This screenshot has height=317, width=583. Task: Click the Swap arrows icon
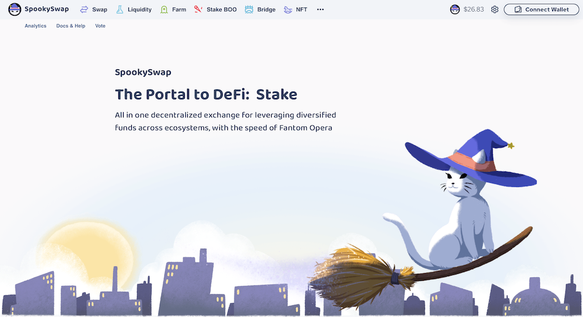(x=85, y=10)
